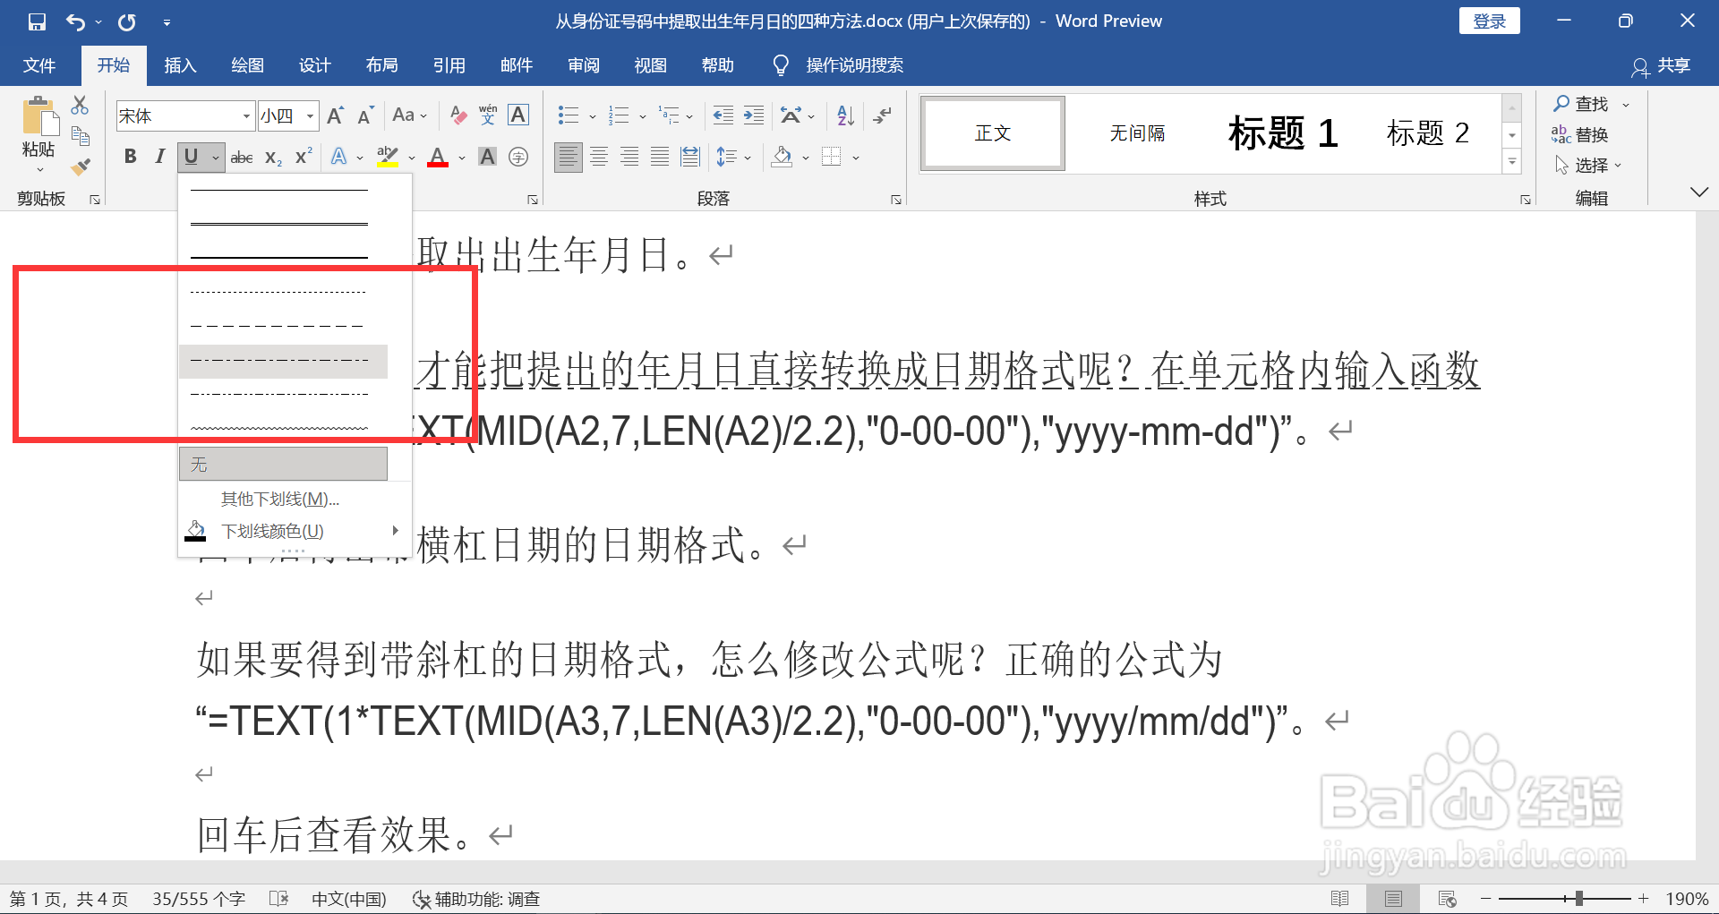Screen dimensions: 1719x914
Task: Clear all formatting eraser icon
Action: pyautogui.click(x=458, y=115)
